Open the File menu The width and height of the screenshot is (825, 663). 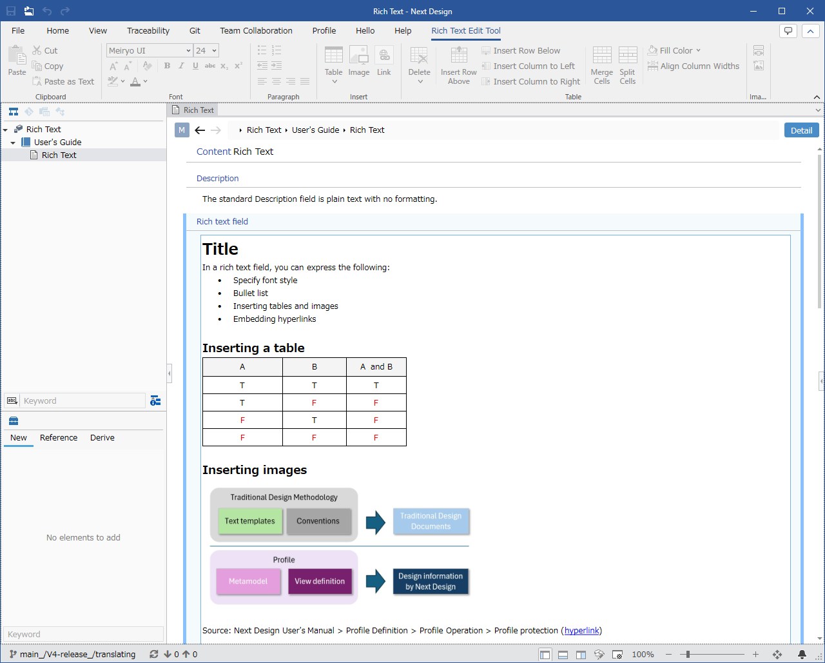pyautogui.click(x=18, y=30)
